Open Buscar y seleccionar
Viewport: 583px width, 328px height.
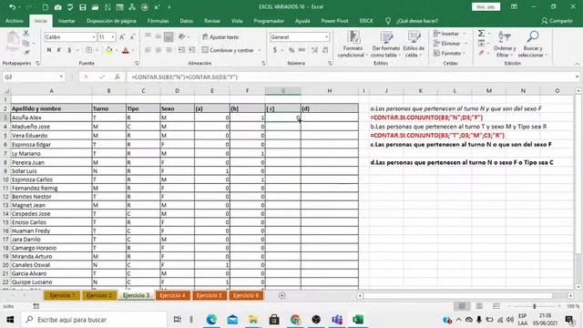pyautogui.click(x=532, y=45)
